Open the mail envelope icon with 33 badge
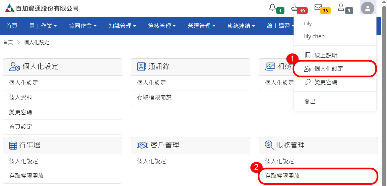 point(318,7)
